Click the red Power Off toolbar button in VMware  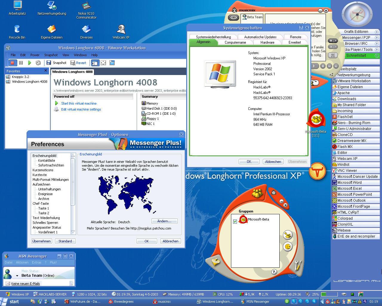[x=12, y=63]
